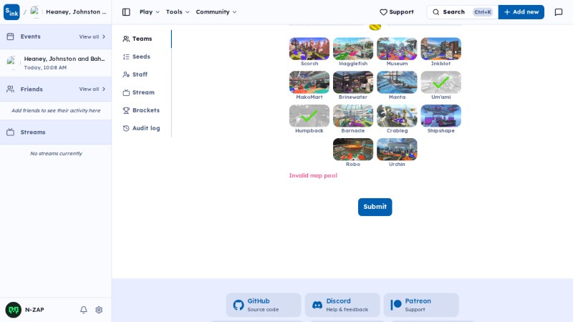Open the Patreon support link

tap(421, 305)
